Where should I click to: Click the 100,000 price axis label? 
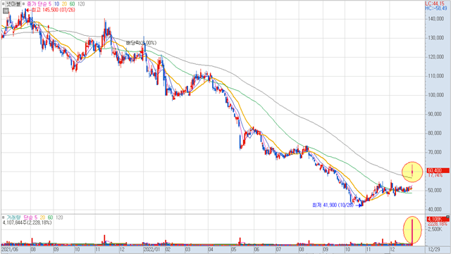(x=435, y=95)
